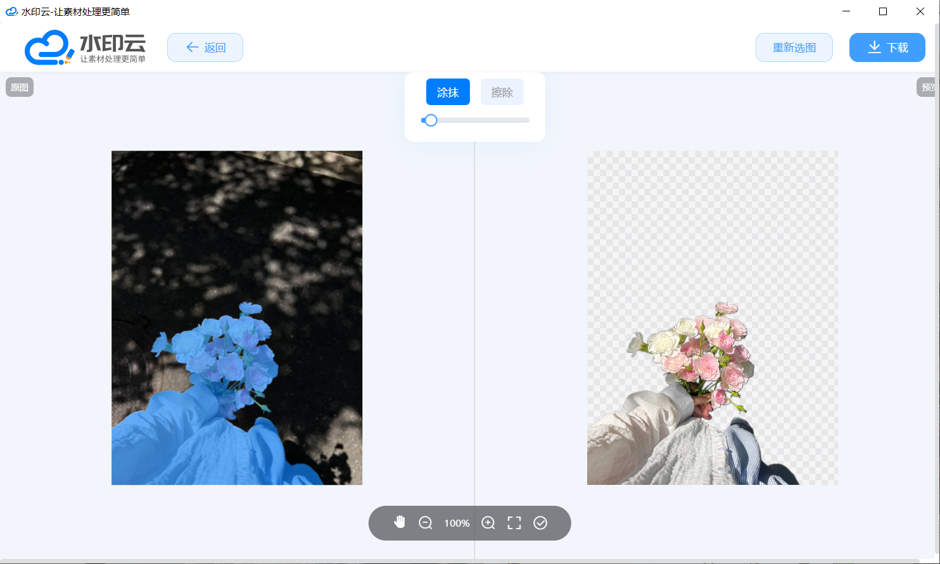The height and width of the screenshot is (564, 940).
Task: Click the brush size slider handle
Action: coord(431,120)
